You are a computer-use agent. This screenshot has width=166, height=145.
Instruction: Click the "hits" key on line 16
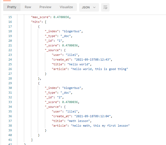point(36,22)
